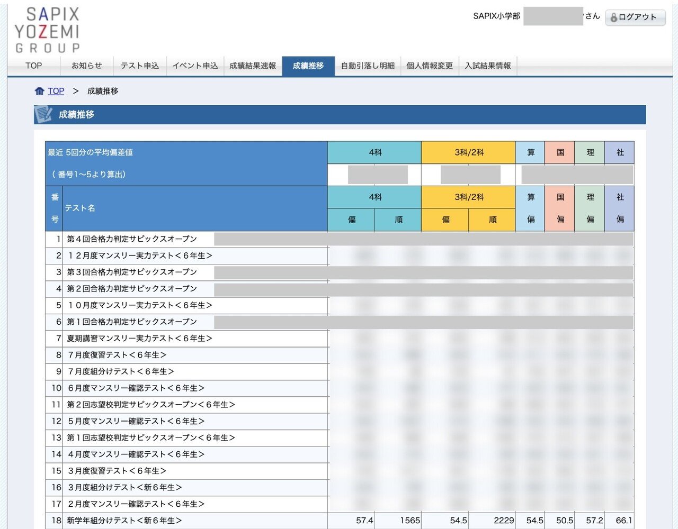Image resolution: width=678 pixels, height=529 pixels.
Task: Click the notepad icon beside 成績推移 header
Action: click(43, 114)
